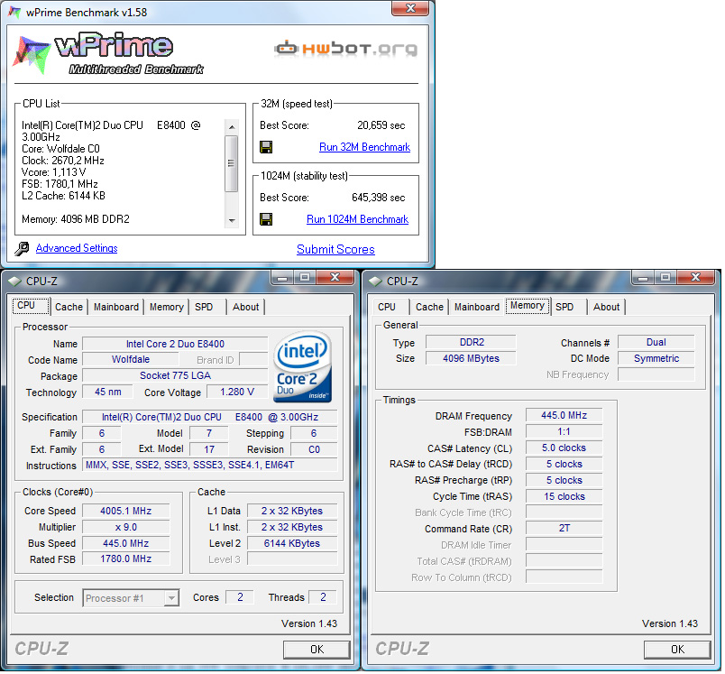
Task: Click the 1024M best score 645,398 sec
Action: coord(378,198)
